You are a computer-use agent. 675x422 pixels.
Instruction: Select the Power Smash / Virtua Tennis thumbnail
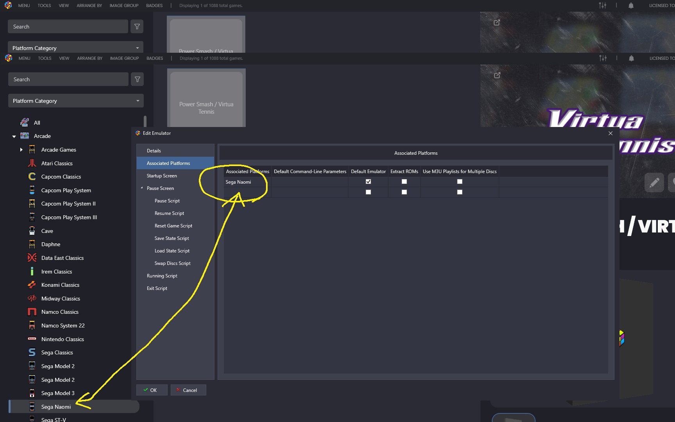(x=206, y=98)
